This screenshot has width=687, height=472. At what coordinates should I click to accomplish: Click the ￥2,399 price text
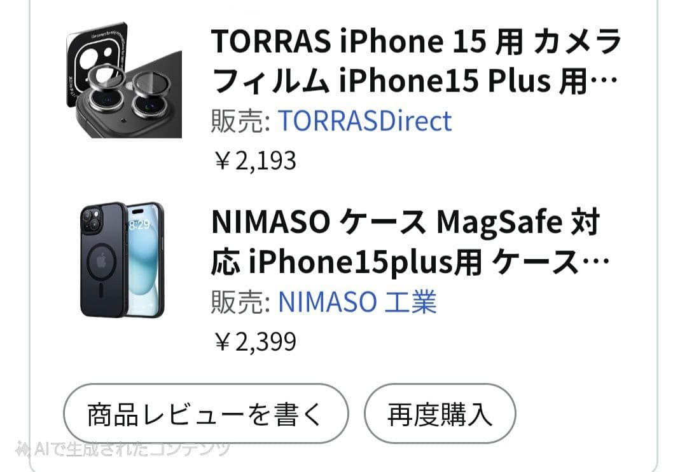click(x=254, y=342)
